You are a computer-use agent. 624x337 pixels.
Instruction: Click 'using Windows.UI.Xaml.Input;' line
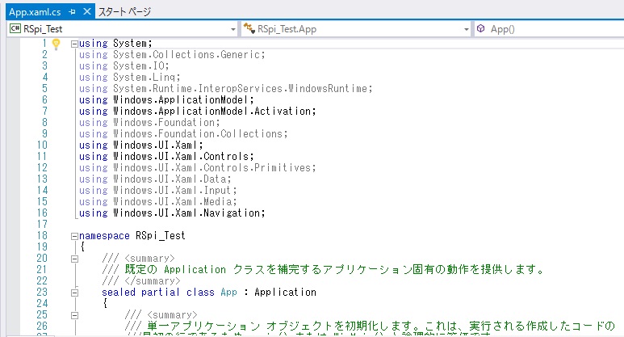pos(158,190)
